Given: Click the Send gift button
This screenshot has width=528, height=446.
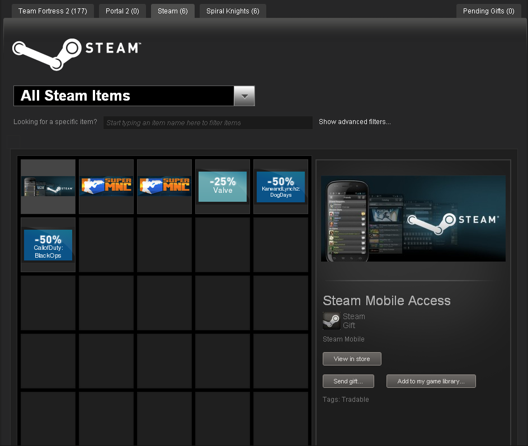Looking at the screenshot, I should [x=348, y=381].
